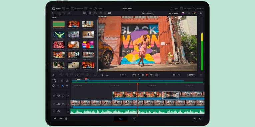
Task: Delete selected clip with trash icon
Action: point(66,119)
